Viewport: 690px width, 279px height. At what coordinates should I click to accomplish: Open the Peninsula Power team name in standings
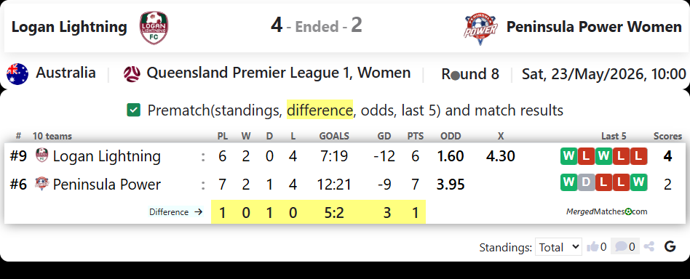coord(106,185)
